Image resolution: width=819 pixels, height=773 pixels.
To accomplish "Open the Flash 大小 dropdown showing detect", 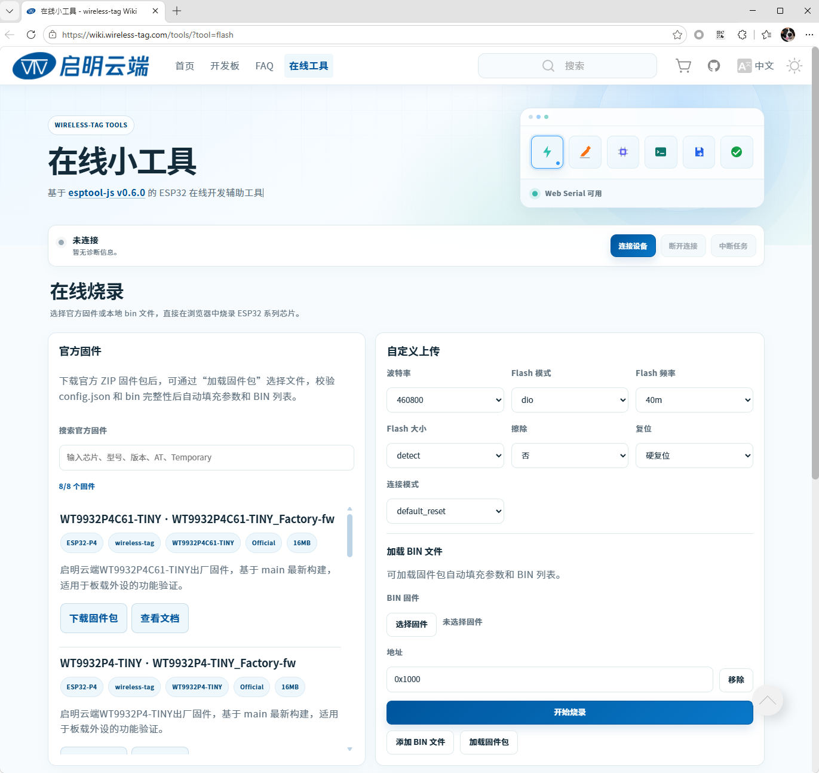I will (x=445, y=456).
